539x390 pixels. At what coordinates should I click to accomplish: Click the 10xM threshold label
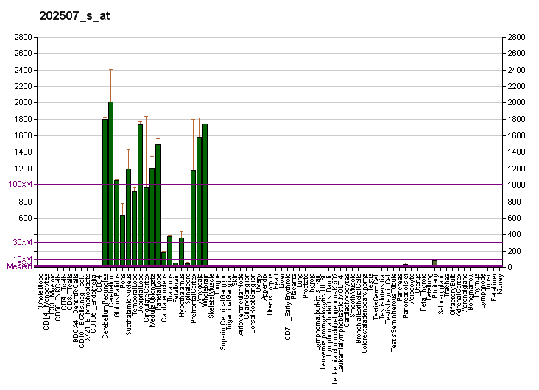click(x=22, y=260)
